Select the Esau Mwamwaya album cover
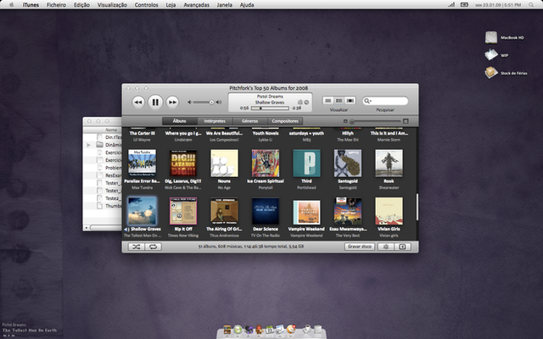Image resolution: width=543 pixels, height=339 pixels. click(348, 211)
